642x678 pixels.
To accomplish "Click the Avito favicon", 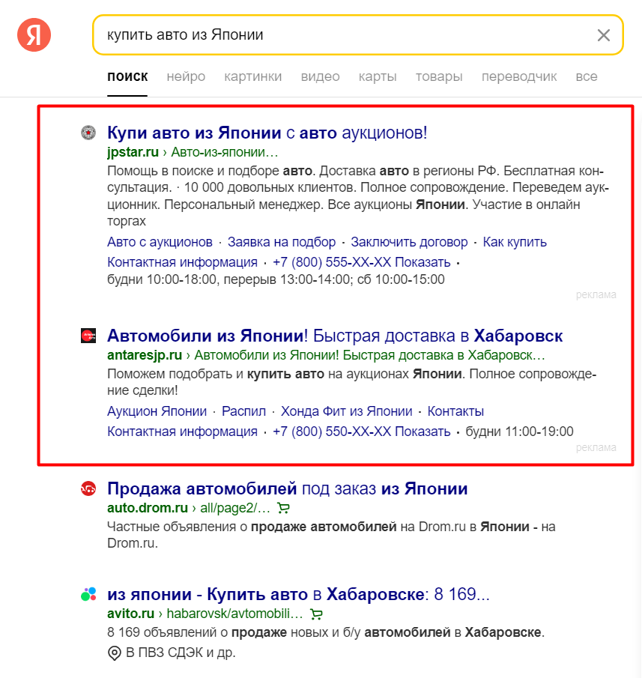I will pos(88,594).
